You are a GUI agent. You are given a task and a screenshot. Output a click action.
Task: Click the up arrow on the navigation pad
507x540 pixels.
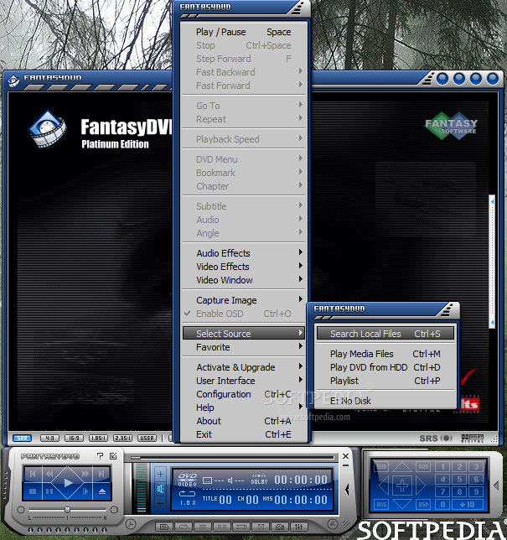tap(402, 467)
